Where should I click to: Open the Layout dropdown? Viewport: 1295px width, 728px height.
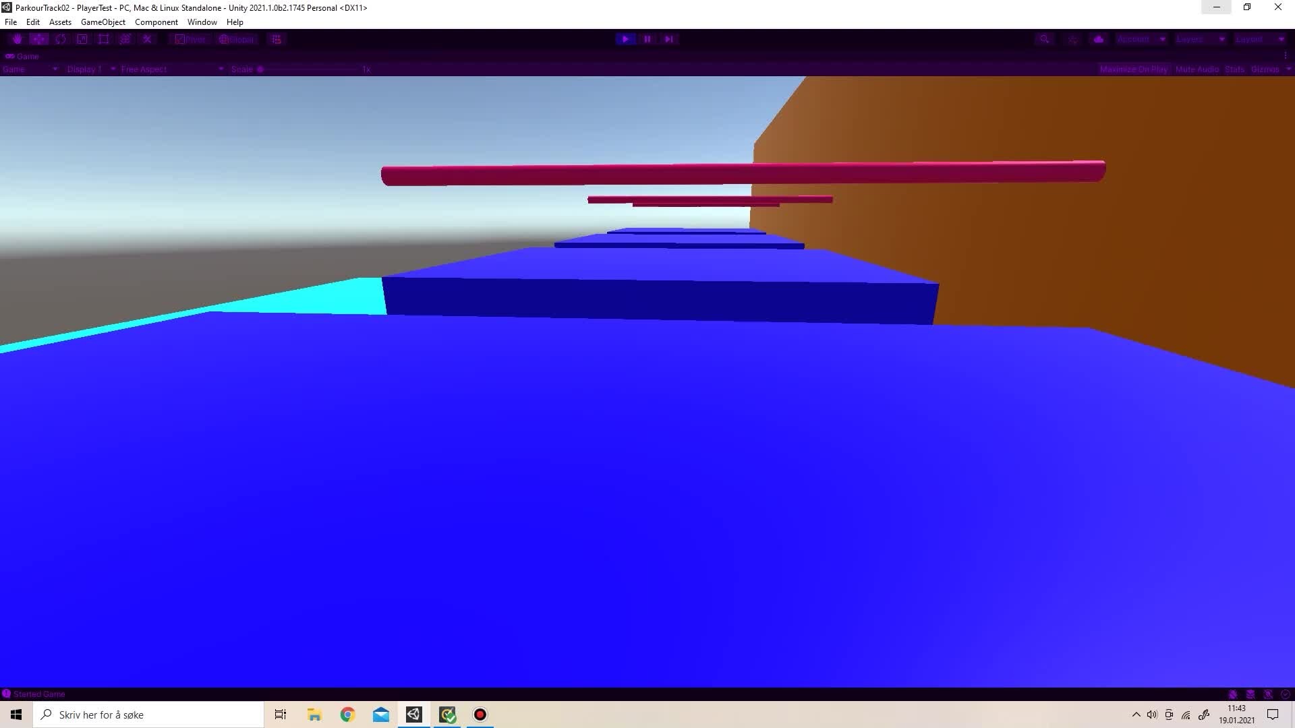(1258, 39)
